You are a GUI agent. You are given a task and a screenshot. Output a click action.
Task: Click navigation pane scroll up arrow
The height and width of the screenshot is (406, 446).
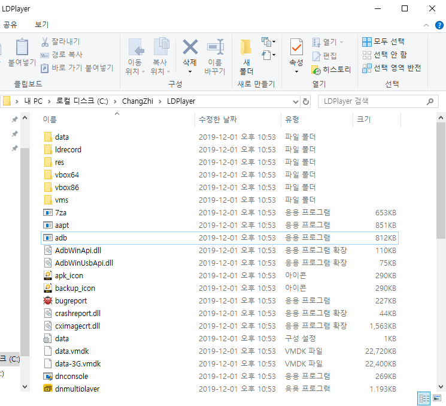(25, 118)
